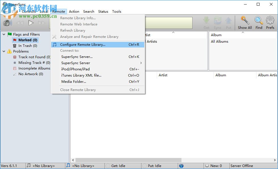This screenshot has height=169, width=278.
Task: Select the red Marked flag icon
Action: [x=15, y=40]
